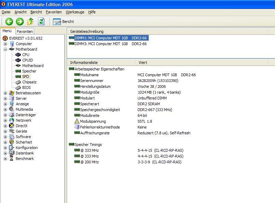Click the Server icon in the tree
Image resolution: width=275 pixels, height=203 pixels.
(12, 98)
